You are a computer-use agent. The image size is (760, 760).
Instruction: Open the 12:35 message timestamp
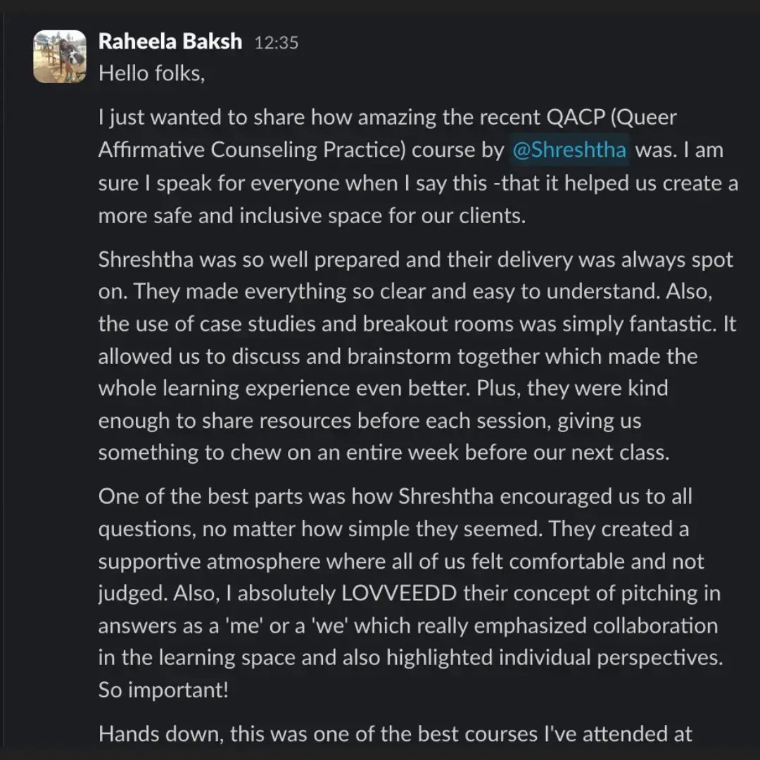[277, 43]
